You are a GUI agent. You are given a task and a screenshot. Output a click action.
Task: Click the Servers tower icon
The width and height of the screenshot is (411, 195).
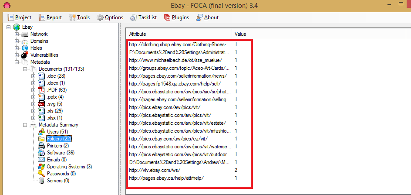41,181
